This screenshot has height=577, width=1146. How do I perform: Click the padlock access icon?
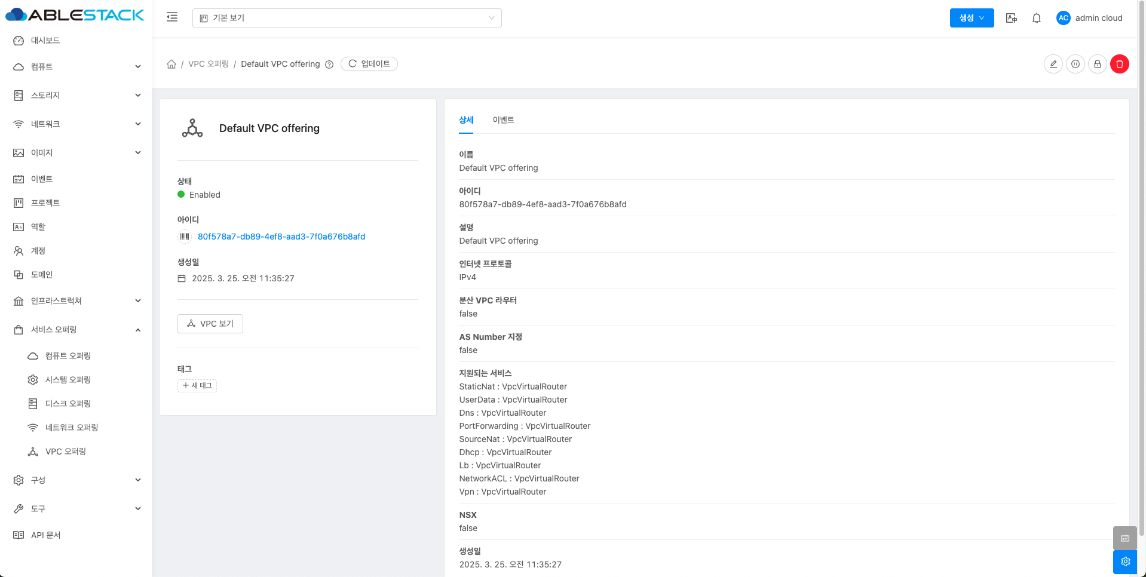1097,64
